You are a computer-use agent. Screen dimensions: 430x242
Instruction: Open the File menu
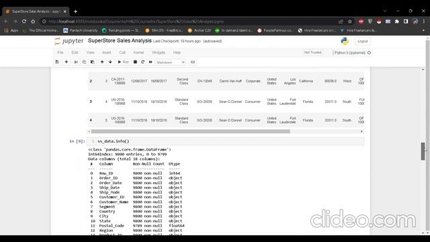[x=60, y=52]
